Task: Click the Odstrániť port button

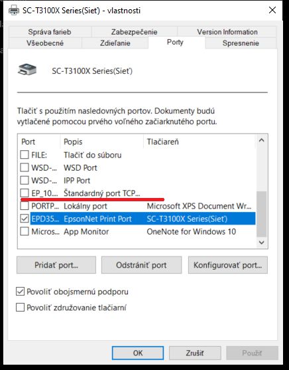Action: [x=141, y=265]
